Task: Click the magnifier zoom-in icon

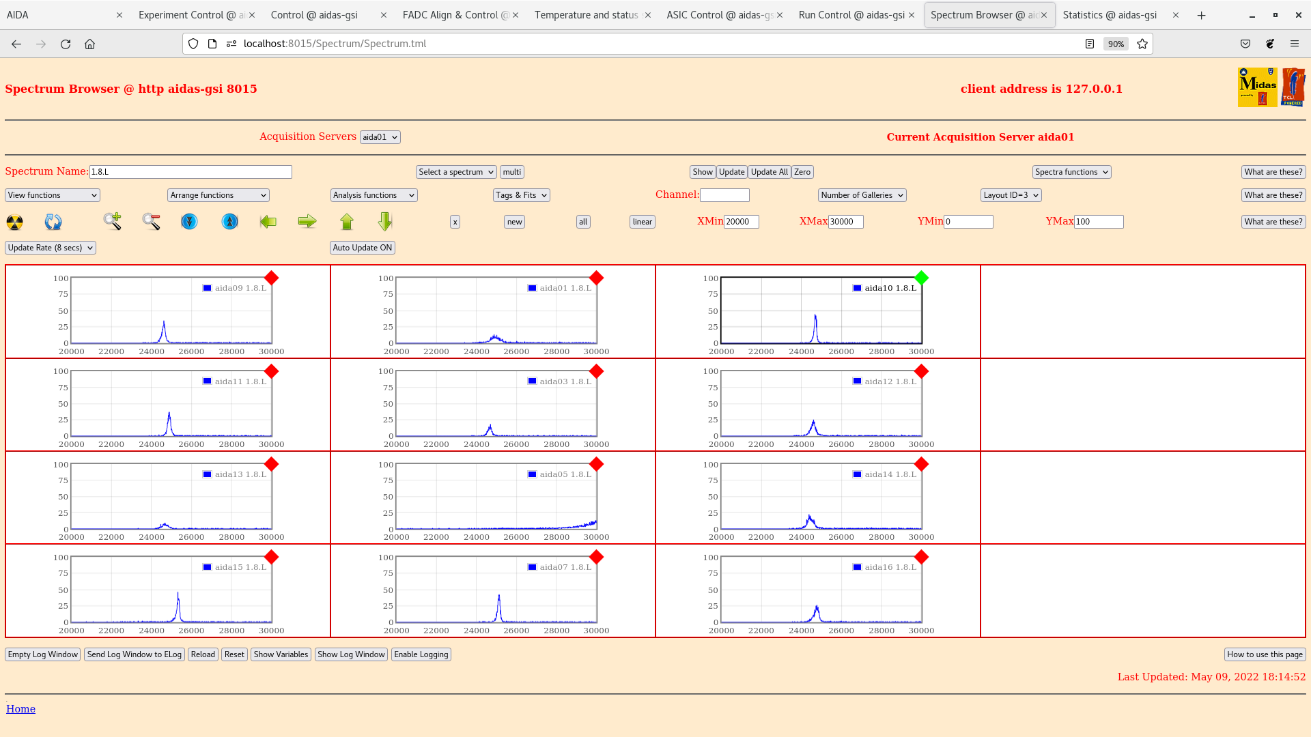Action: coord(113,221)
